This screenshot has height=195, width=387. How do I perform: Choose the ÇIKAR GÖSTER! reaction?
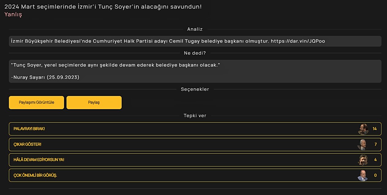coord(28,144)
